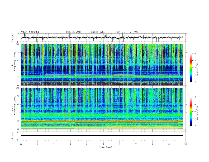Click the upper color bar log(PSD) label
Viewport: 209px width, 162px height.
pyautogui.click(x=198, y=69)
